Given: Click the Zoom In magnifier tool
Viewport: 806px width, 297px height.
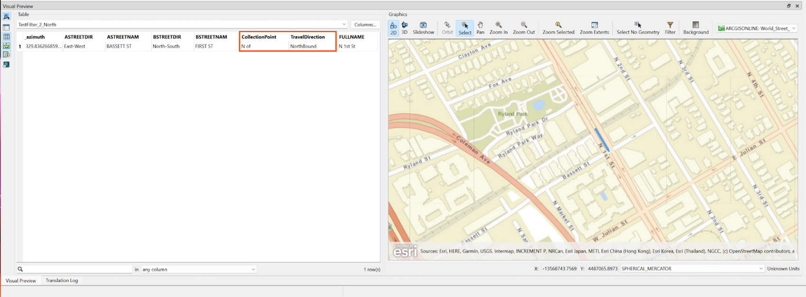Looking at the screenshot, I should (498, 28).
